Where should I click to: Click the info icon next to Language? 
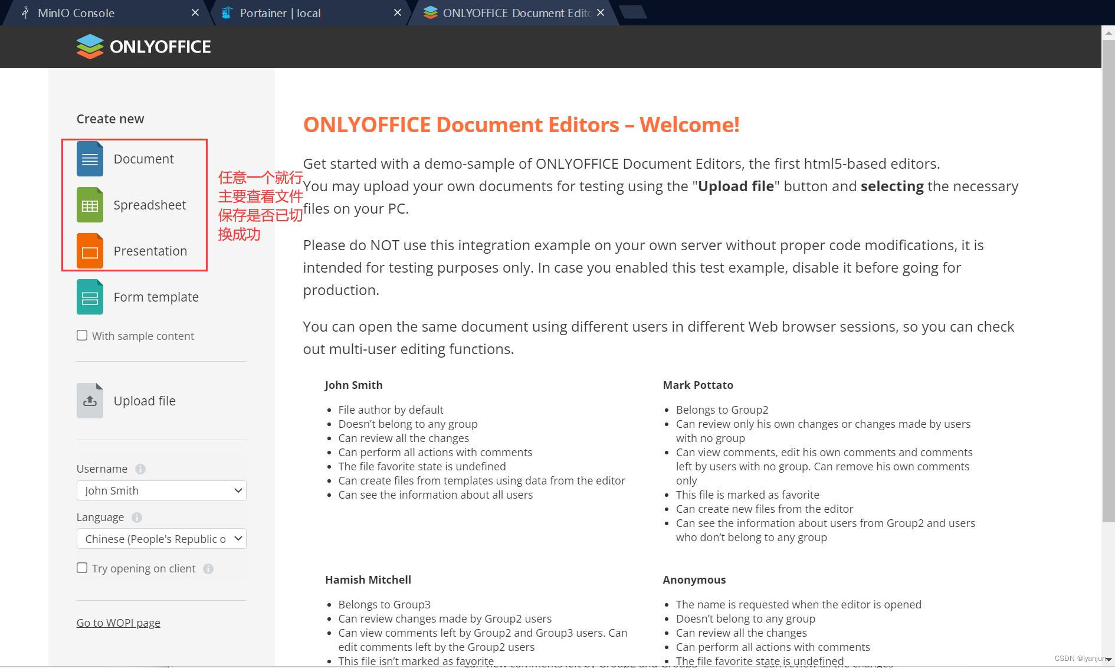click(x=136, y=518)
